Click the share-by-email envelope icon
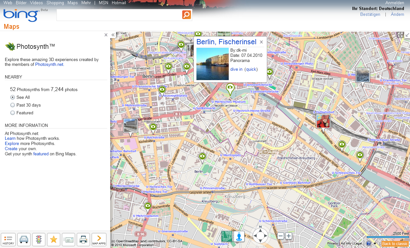Screen dimensions: 410x248 68,240
